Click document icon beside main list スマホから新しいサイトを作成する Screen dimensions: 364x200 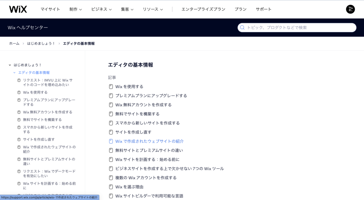[x=111, y=123]
